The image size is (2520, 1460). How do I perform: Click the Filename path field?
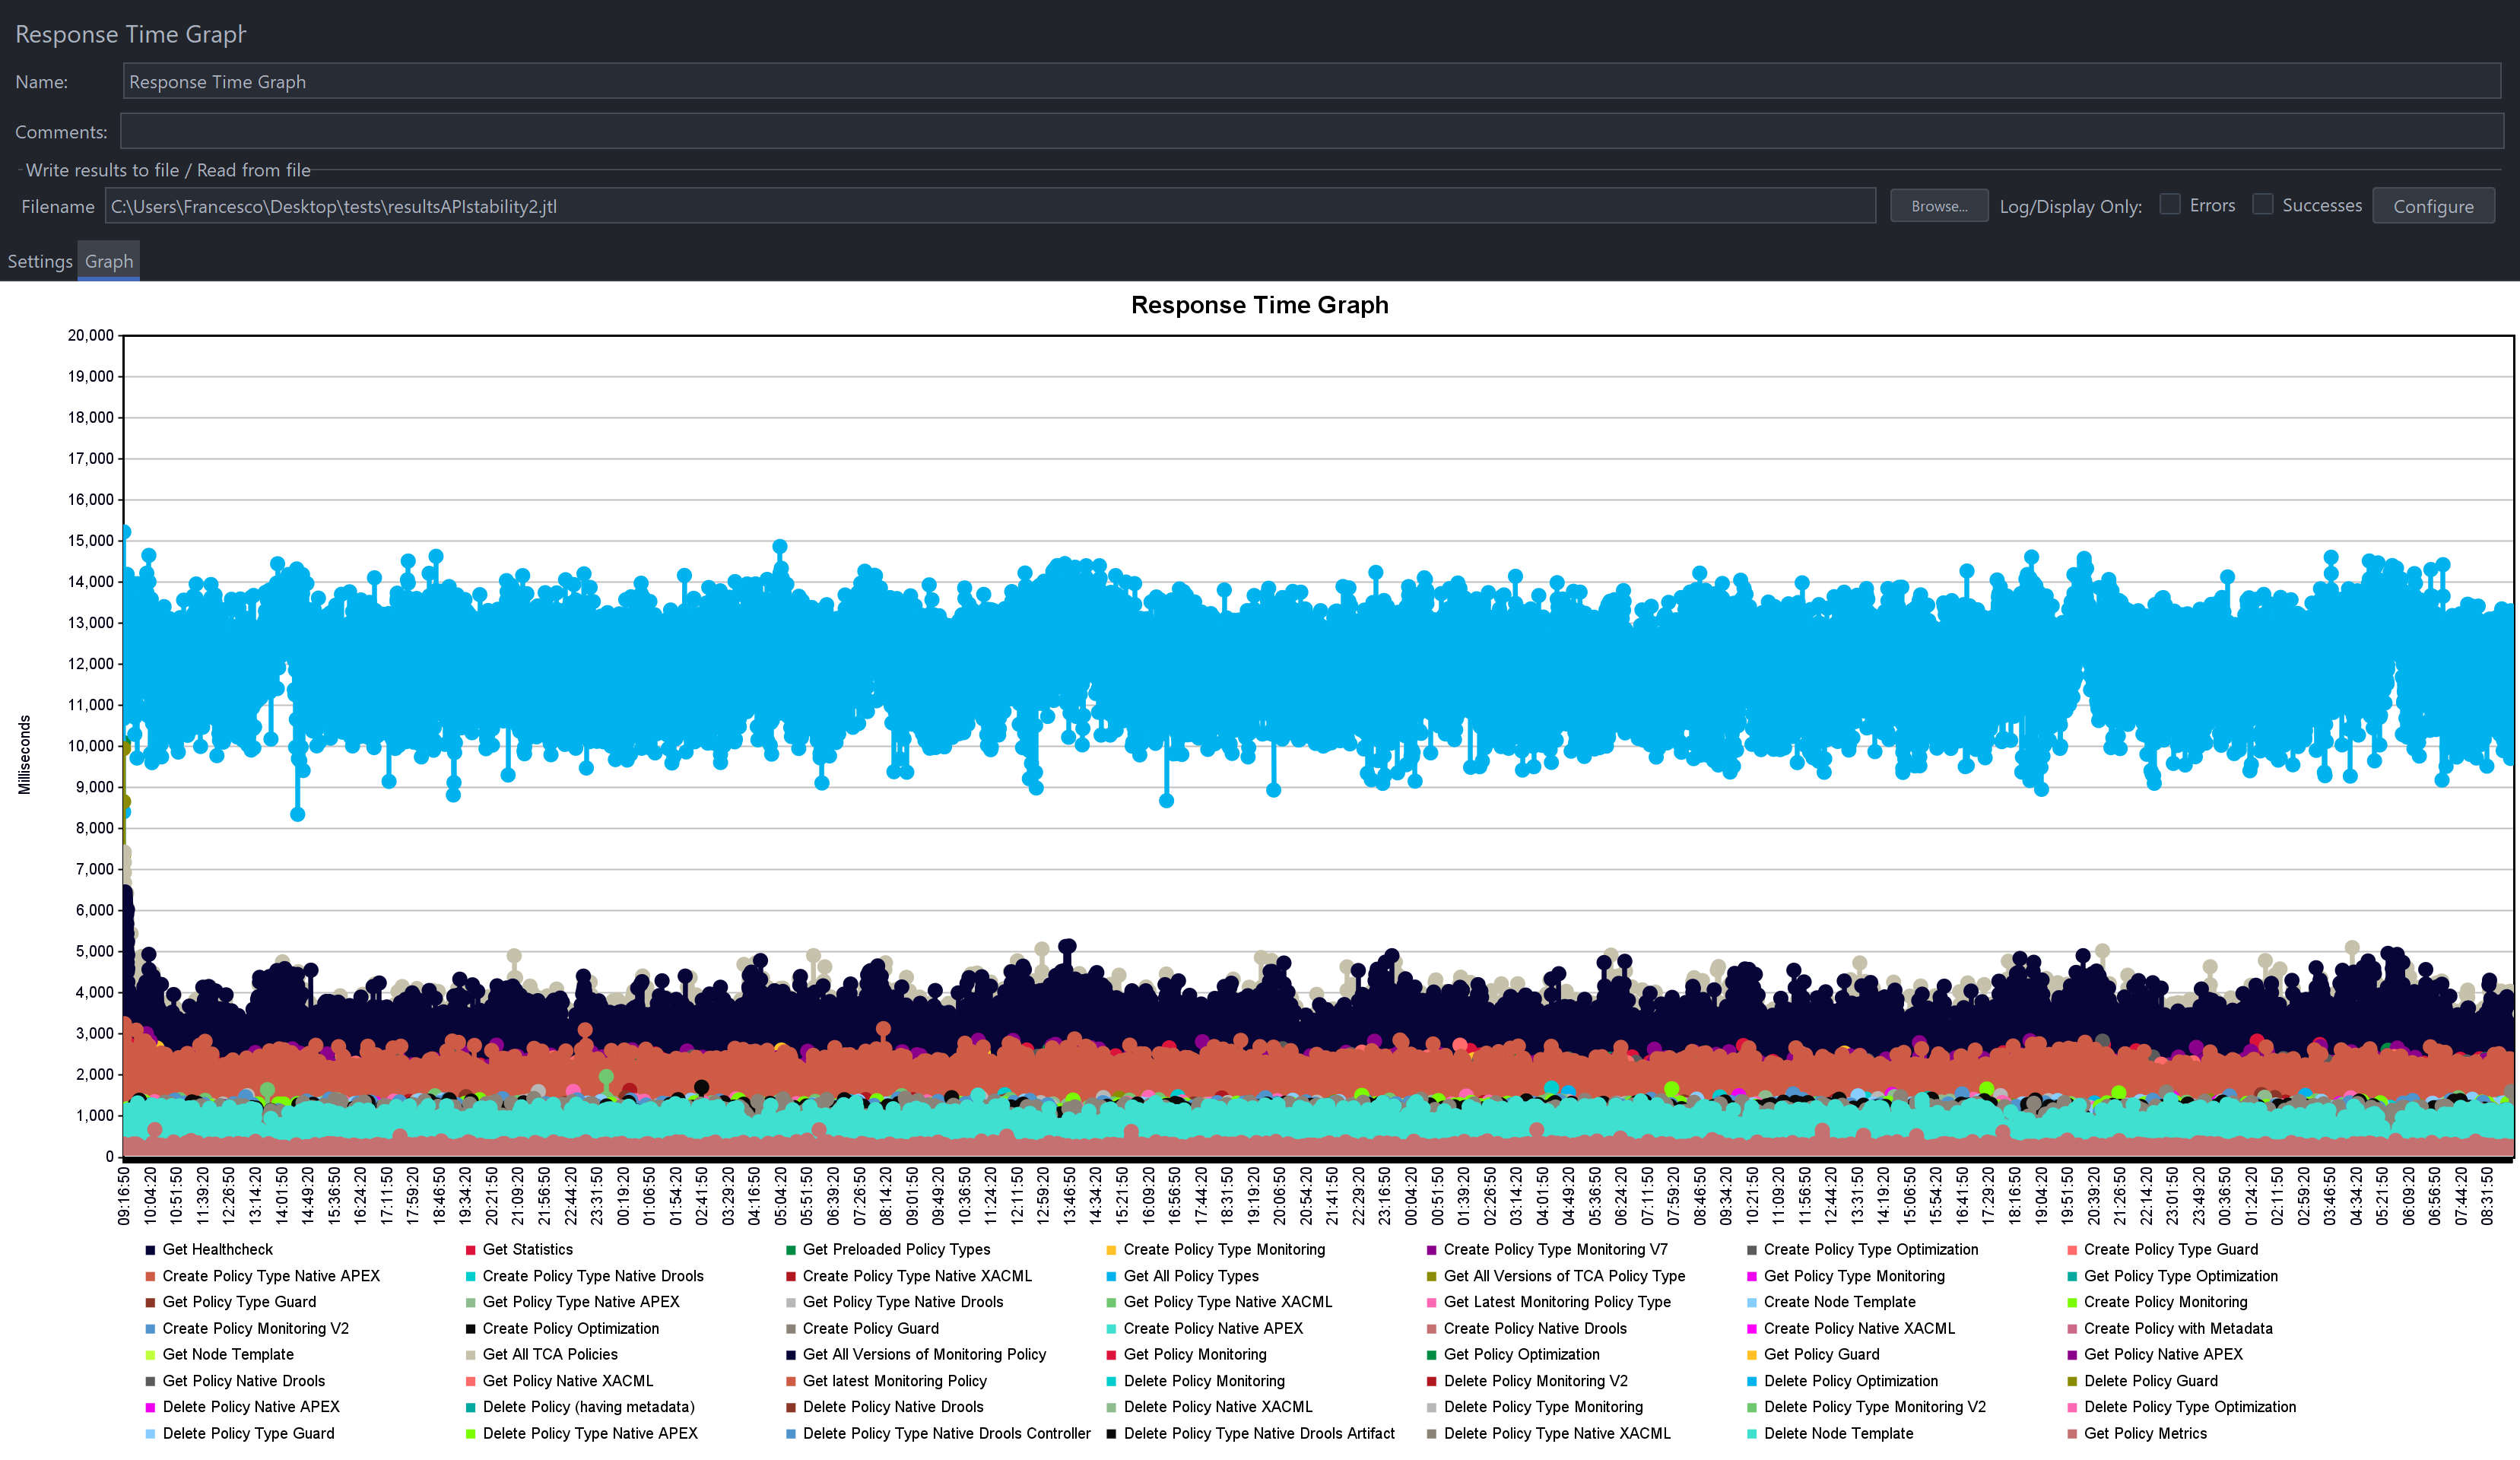990,206
